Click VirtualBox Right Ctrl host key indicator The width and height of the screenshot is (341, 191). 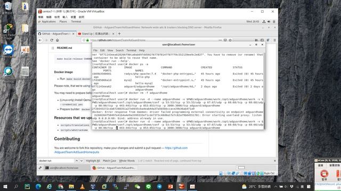tap(269, 173)
